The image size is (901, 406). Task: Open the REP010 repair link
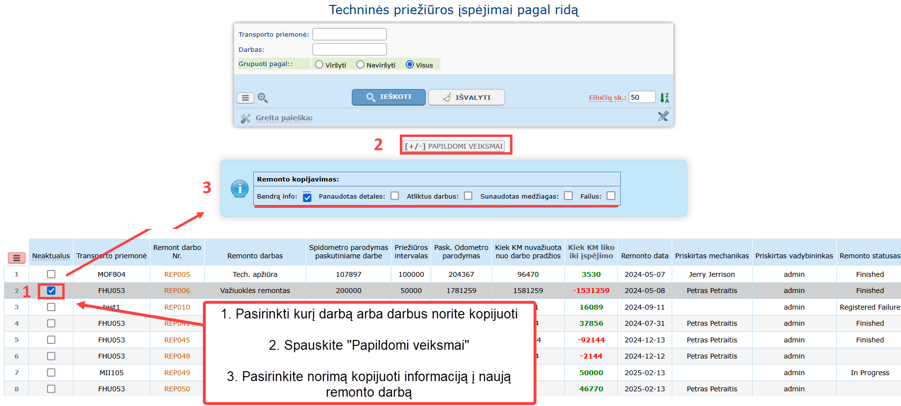click(177, 307)
